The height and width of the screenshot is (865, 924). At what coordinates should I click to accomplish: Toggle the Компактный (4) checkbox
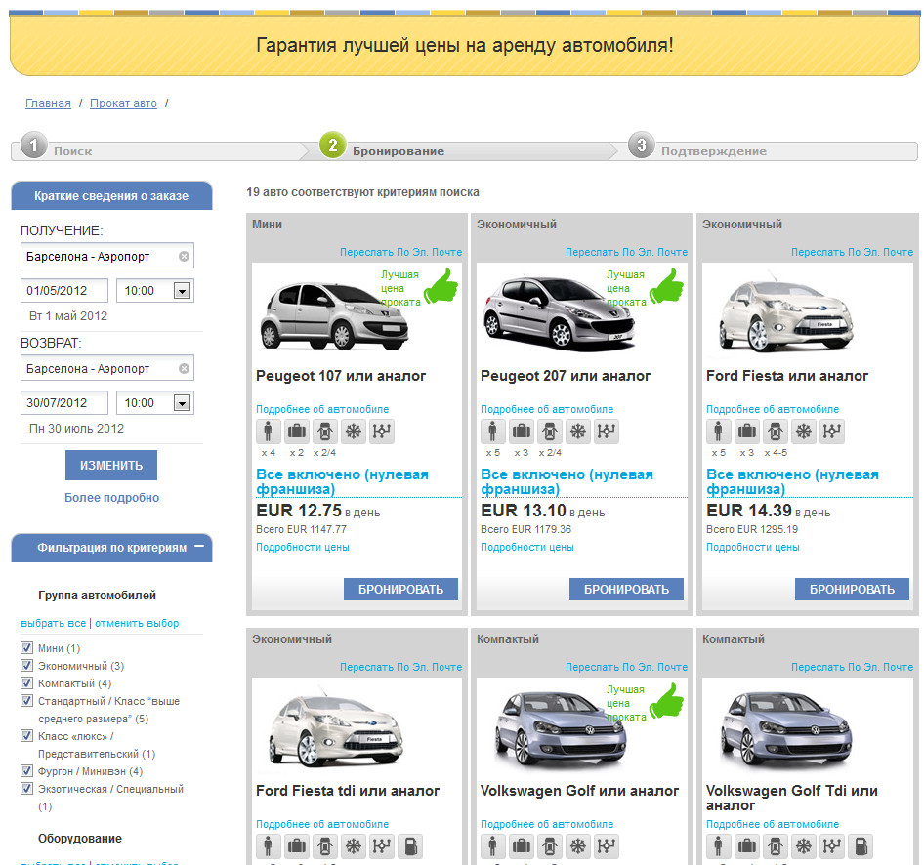point(26,683)
